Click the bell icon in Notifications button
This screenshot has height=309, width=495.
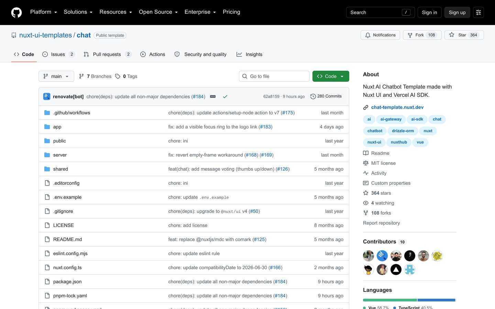(x=368, y=35)
